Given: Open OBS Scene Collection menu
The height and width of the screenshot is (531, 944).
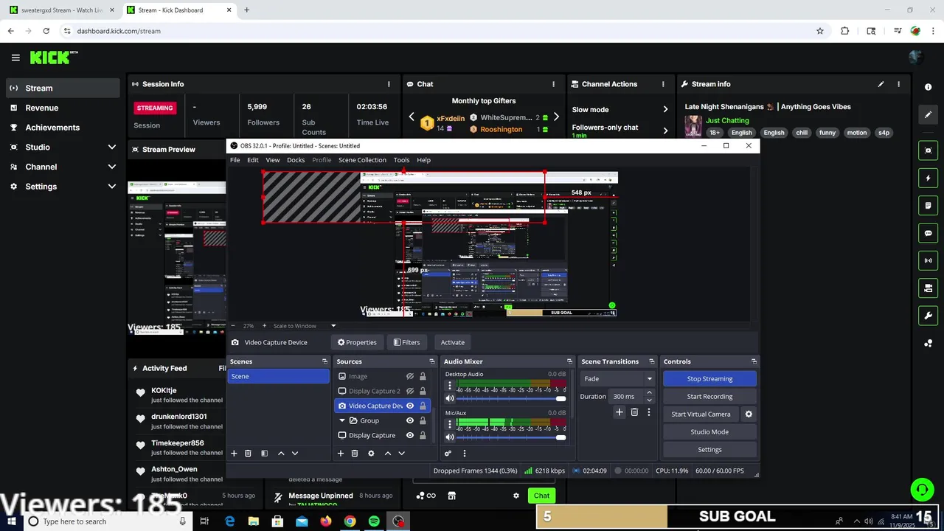Looking at the screenshot, I should click(x=362, y=160).
